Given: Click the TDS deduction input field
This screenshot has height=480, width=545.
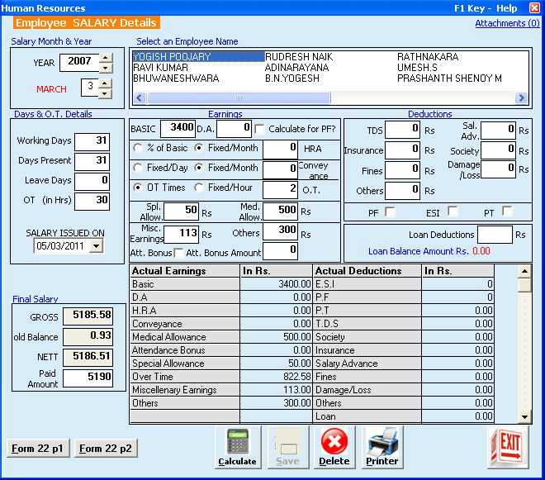Looking at the screenshot, I should [402, 130].
